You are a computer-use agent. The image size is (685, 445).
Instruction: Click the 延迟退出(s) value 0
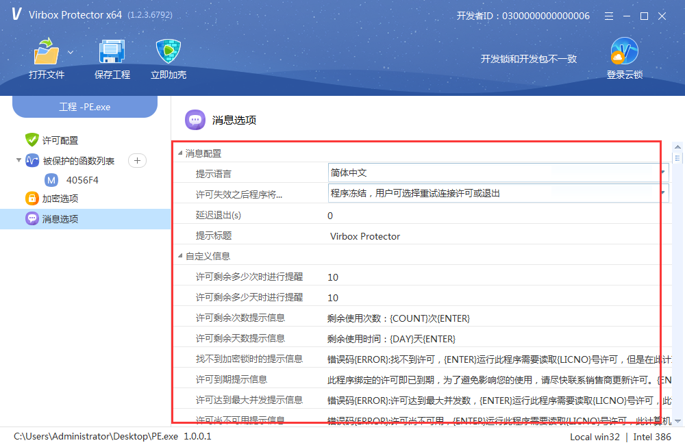330,216
